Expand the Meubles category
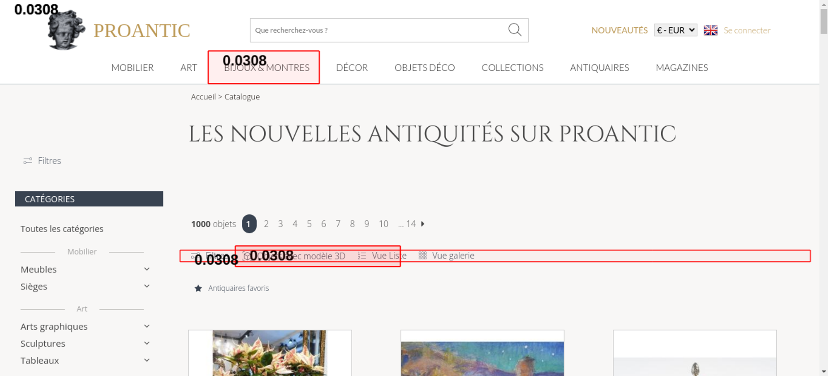The width and height of the screenshot is (828, 376). click(147, 269)
